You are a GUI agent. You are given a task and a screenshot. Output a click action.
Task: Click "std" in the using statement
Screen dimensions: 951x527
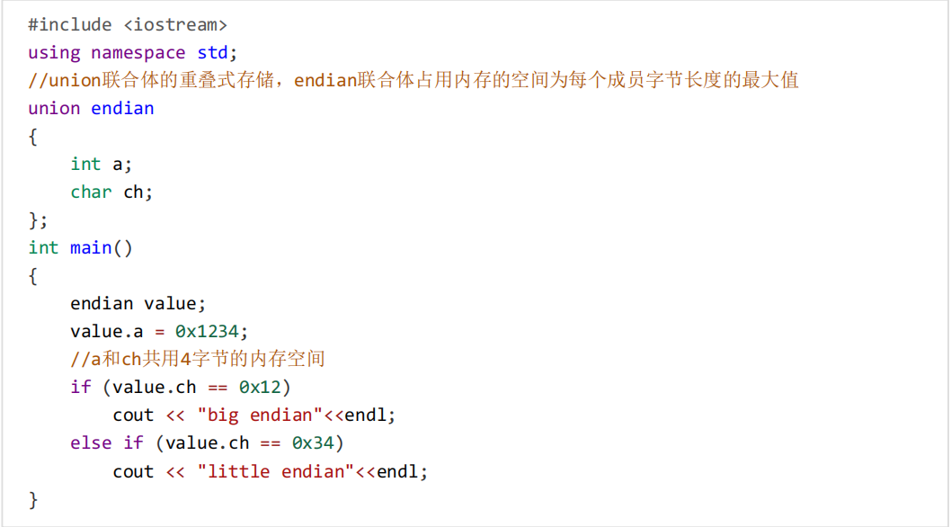click(x=213, y=52)
